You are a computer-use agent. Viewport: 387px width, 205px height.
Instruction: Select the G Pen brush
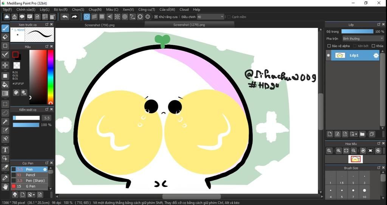(29, 186)
